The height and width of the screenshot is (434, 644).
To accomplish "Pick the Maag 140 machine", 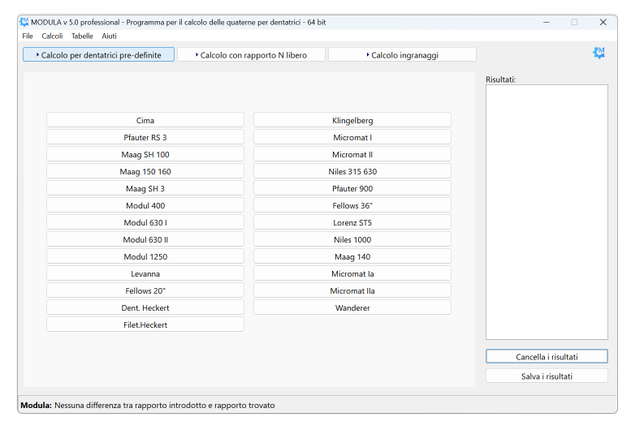I will [x=352, y=256].
